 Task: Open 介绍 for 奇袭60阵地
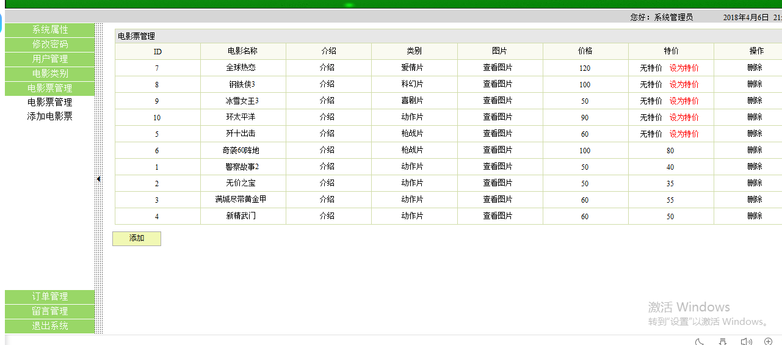(327, 150)
